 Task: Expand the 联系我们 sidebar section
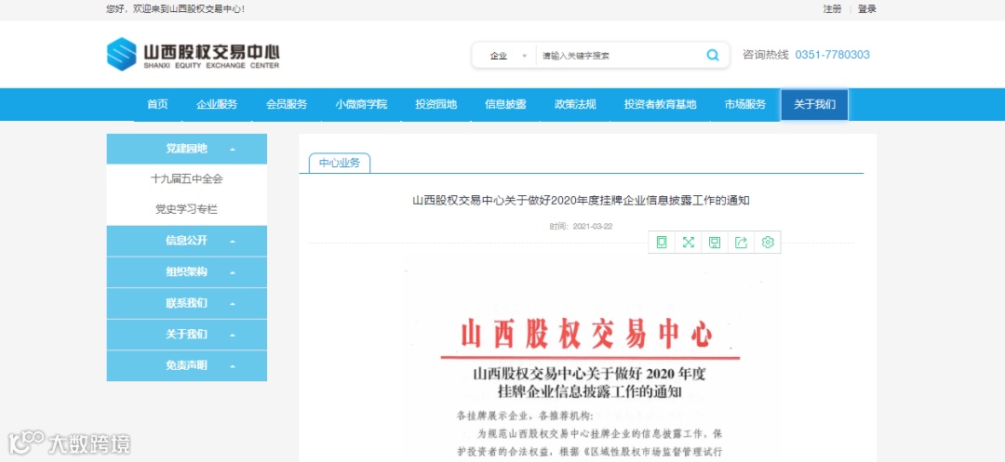tap(186, 303)
